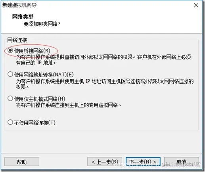Pick the 不使用网络连接(T) radio option
This screenshot has width=205, height=172.
[10, 122]
